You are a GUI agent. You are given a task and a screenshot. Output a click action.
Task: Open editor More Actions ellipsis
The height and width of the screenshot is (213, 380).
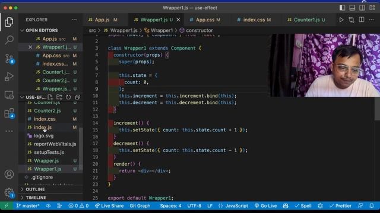tap(371, 20)
